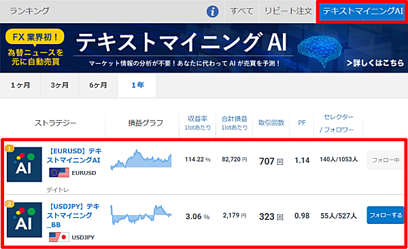Click the blue information icon
Screen dimensions: 408x249
pyautogui.click(x=212, y=12)
